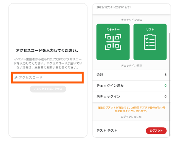This screenshot has height=144, width=183.
Task: Select the 合計 statistics row
Action: coord(131,75)
